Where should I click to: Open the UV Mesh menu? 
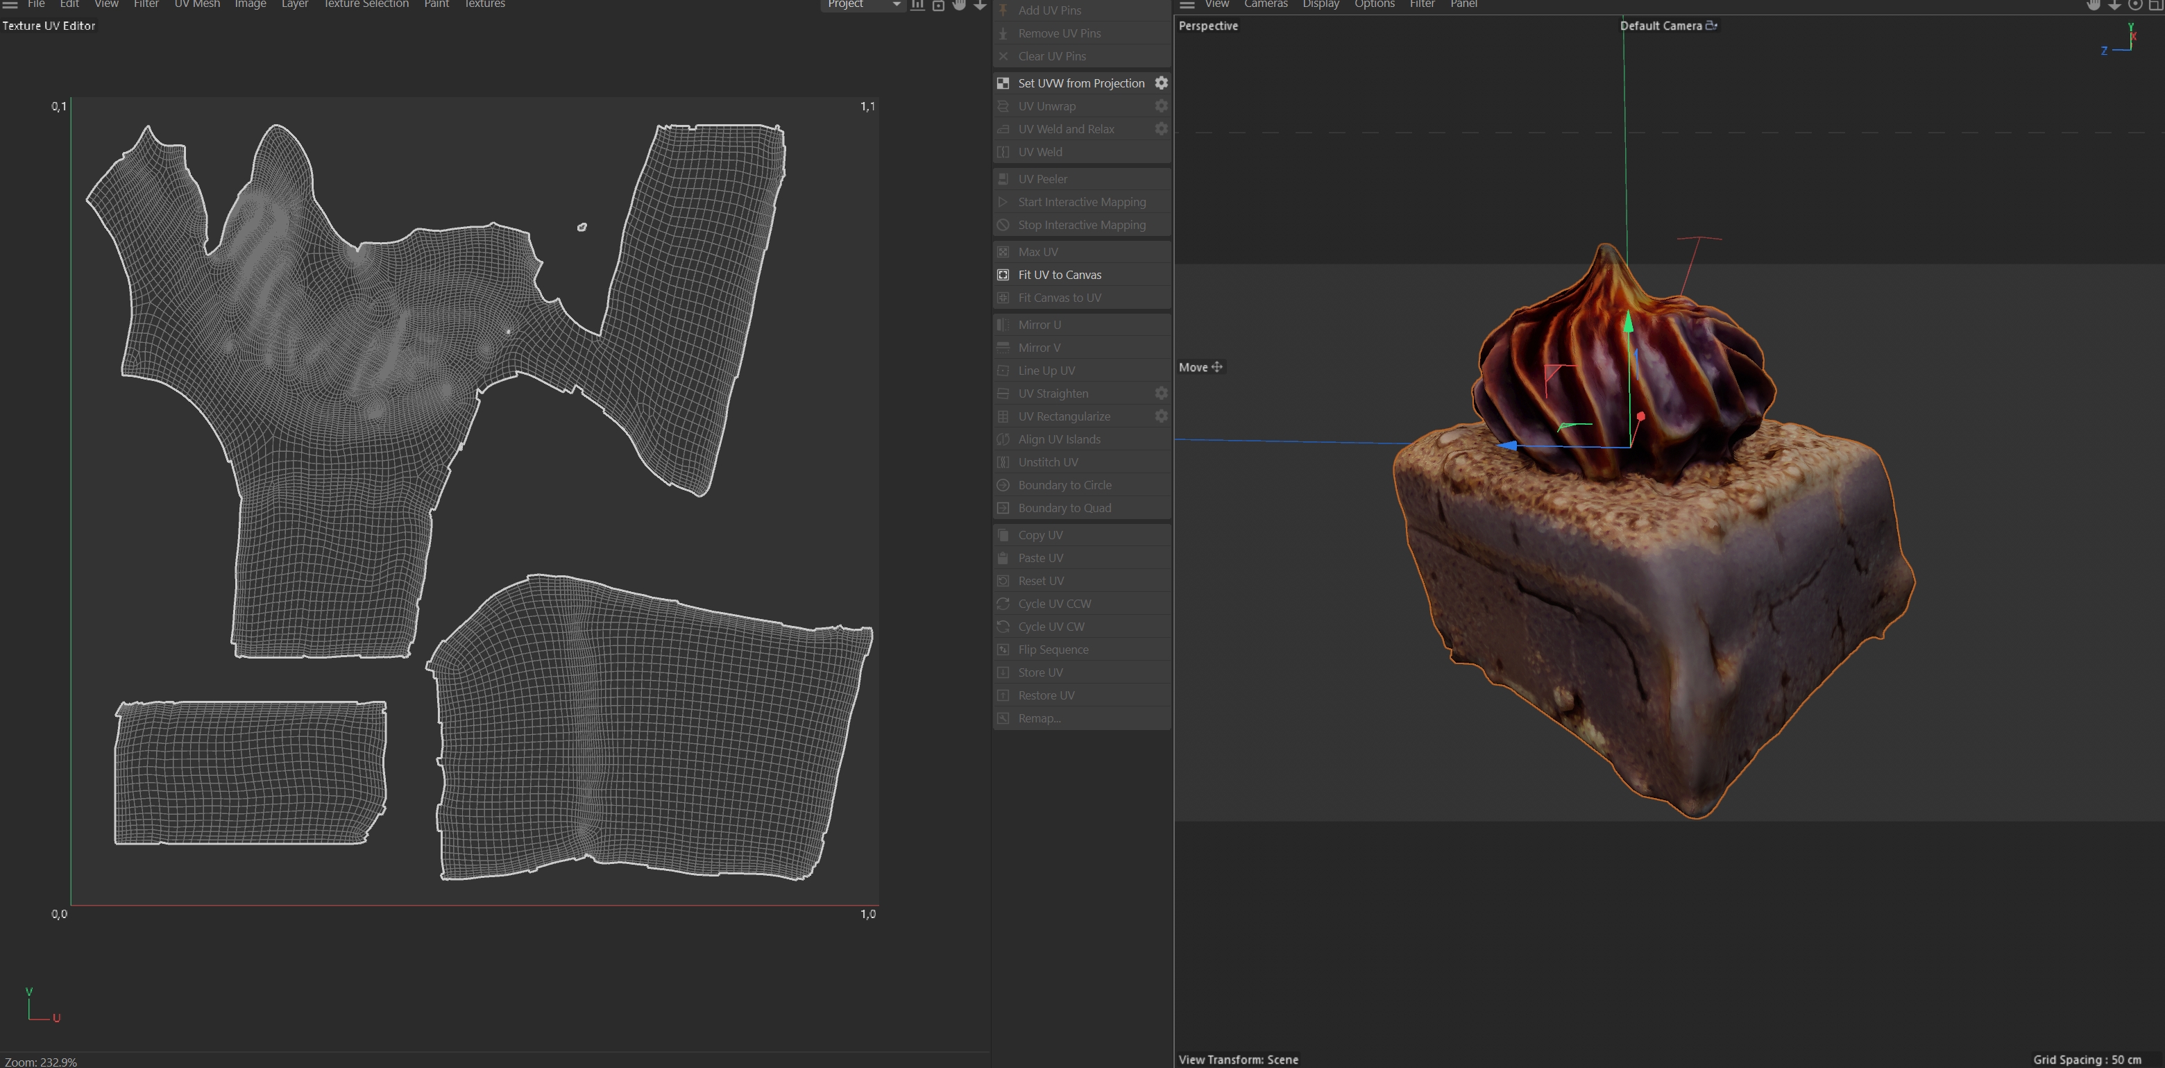pos(196,4)
